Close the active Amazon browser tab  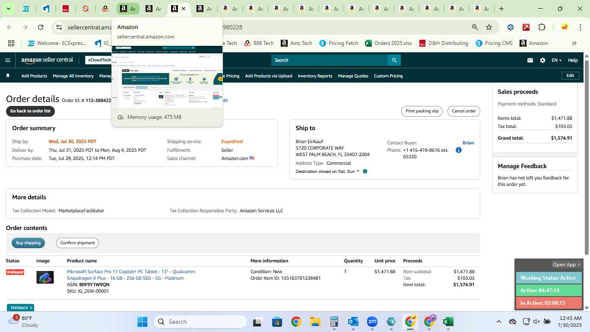click(x=184, y=9)
